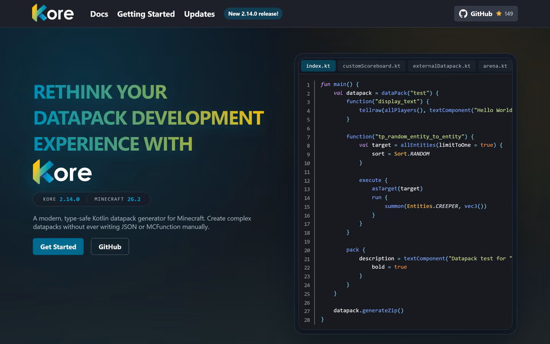Image resolution: width=550 pixels, height=344 pixels.
Task: Click code 'bold = true'
Action: coord(390,267)
